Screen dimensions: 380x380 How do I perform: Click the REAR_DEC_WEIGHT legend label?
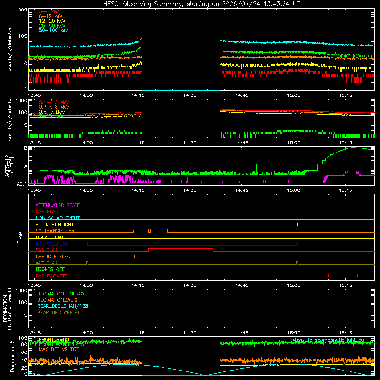[x=58, y=313]
